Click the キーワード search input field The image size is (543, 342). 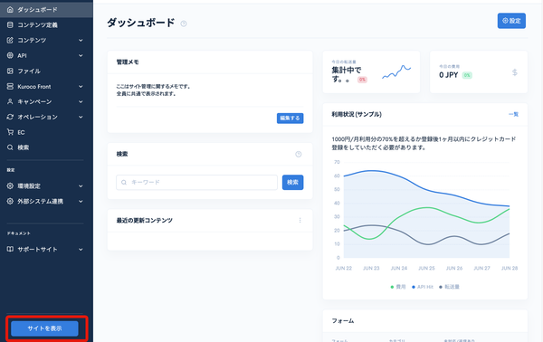point(196,182)
